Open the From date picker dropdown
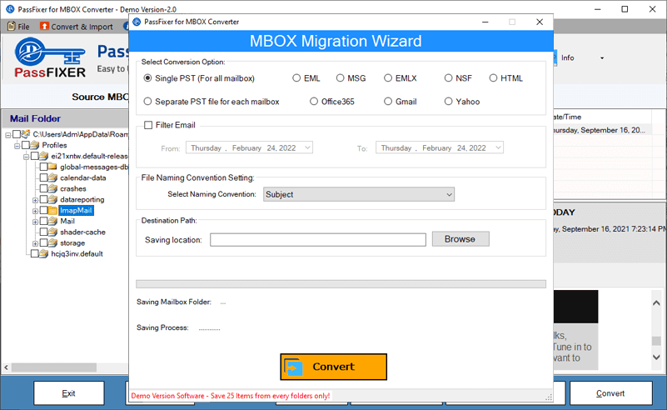This screenshot has height=410, width=667. (x=307, y=147)
